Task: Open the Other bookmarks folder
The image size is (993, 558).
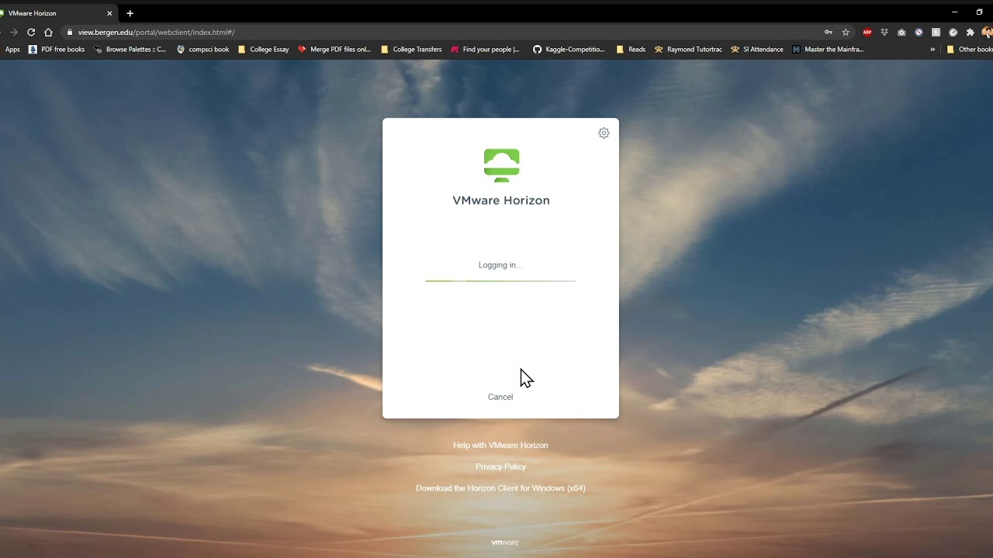Action: click(969, 50)
